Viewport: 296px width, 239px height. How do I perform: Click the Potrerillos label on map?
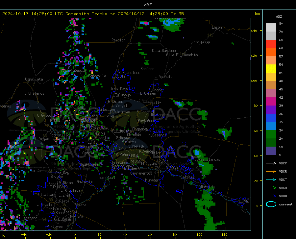point(60,135)
